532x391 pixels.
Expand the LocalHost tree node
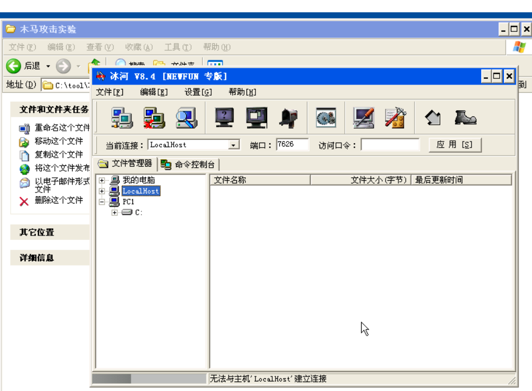pyautogui.click(x=102, y=191)
